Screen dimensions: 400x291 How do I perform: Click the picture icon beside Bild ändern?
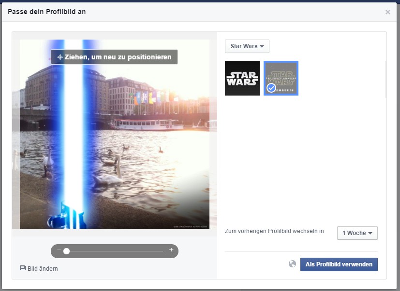point(23,268)
